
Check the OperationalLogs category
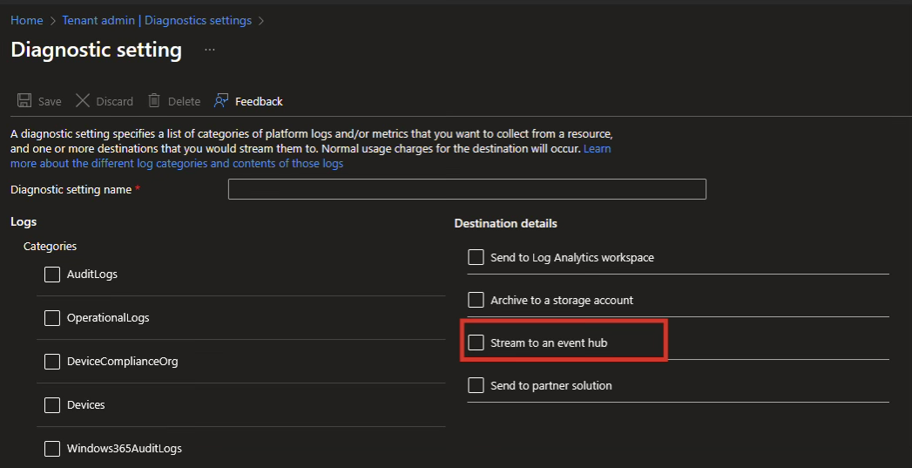point(52,318)
